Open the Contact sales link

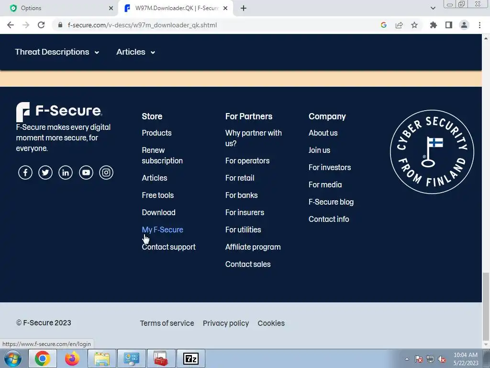[x=248, y=264]
